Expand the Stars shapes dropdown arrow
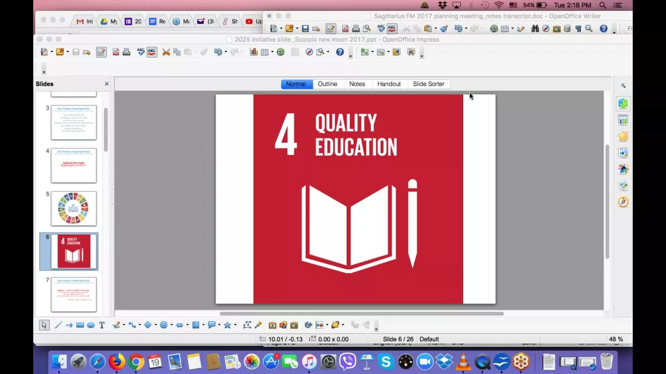 click(235, 325)
